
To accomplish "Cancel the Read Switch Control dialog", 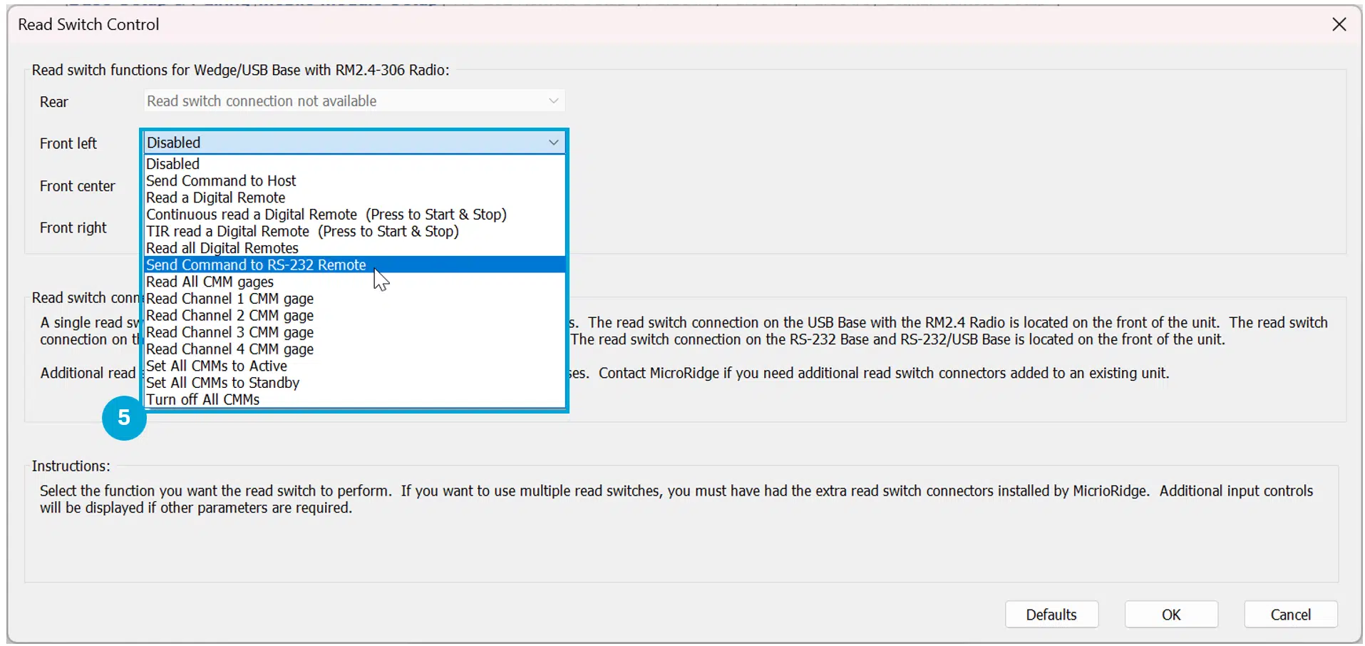I will coord(1291,615).
